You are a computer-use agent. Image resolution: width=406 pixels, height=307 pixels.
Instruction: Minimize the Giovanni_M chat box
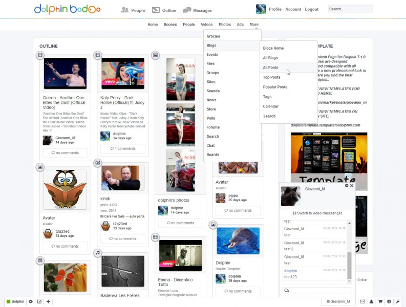pyautogui.click(x=347, y=186)
